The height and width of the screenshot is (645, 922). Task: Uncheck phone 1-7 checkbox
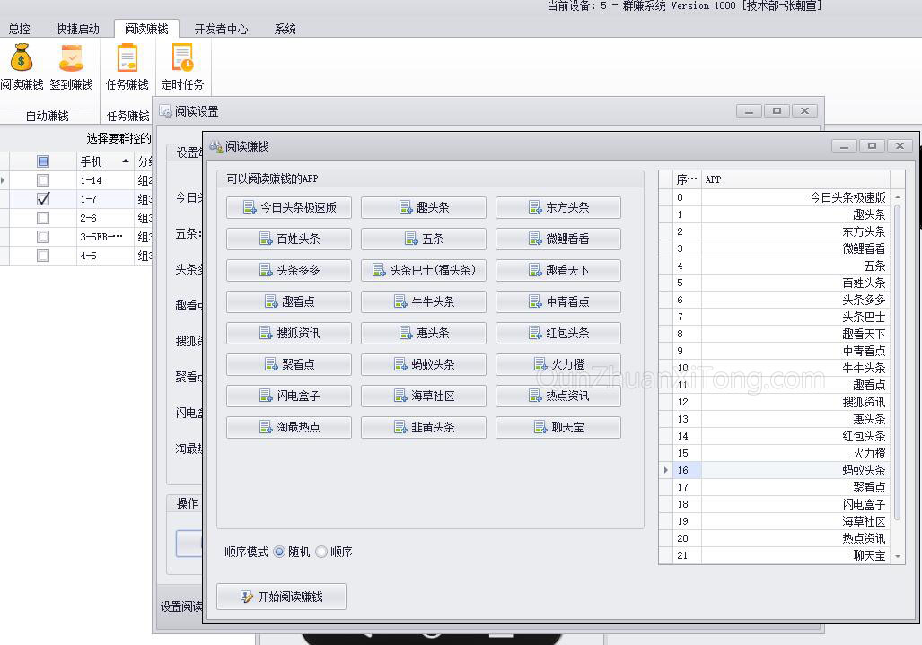[43, 199]
